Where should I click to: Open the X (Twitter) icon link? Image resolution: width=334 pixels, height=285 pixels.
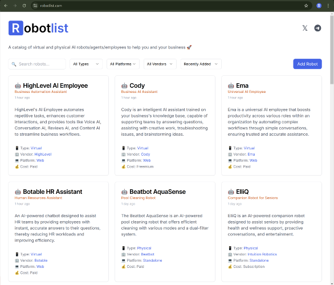(x=305, y=28)
